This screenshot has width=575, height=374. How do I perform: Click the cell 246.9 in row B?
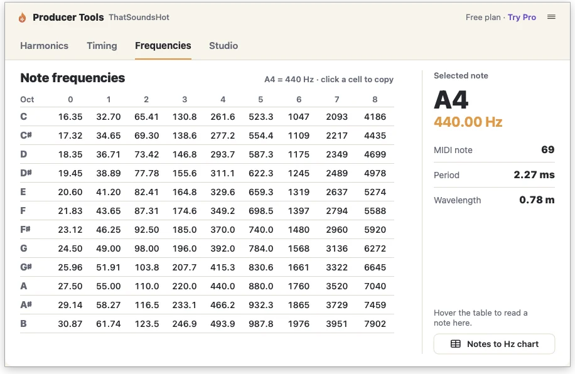(x=185, y=324)
